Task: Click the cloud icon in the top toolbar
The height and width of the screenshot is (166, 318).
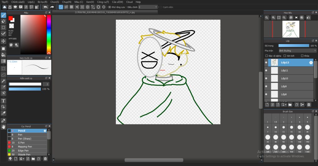Action: (4, 7)
